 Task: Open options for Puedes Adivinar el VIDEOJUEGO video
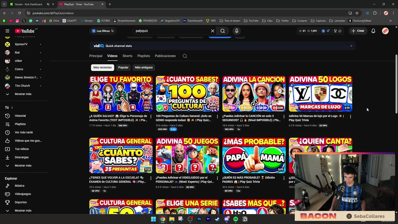(x=217, y=178)
